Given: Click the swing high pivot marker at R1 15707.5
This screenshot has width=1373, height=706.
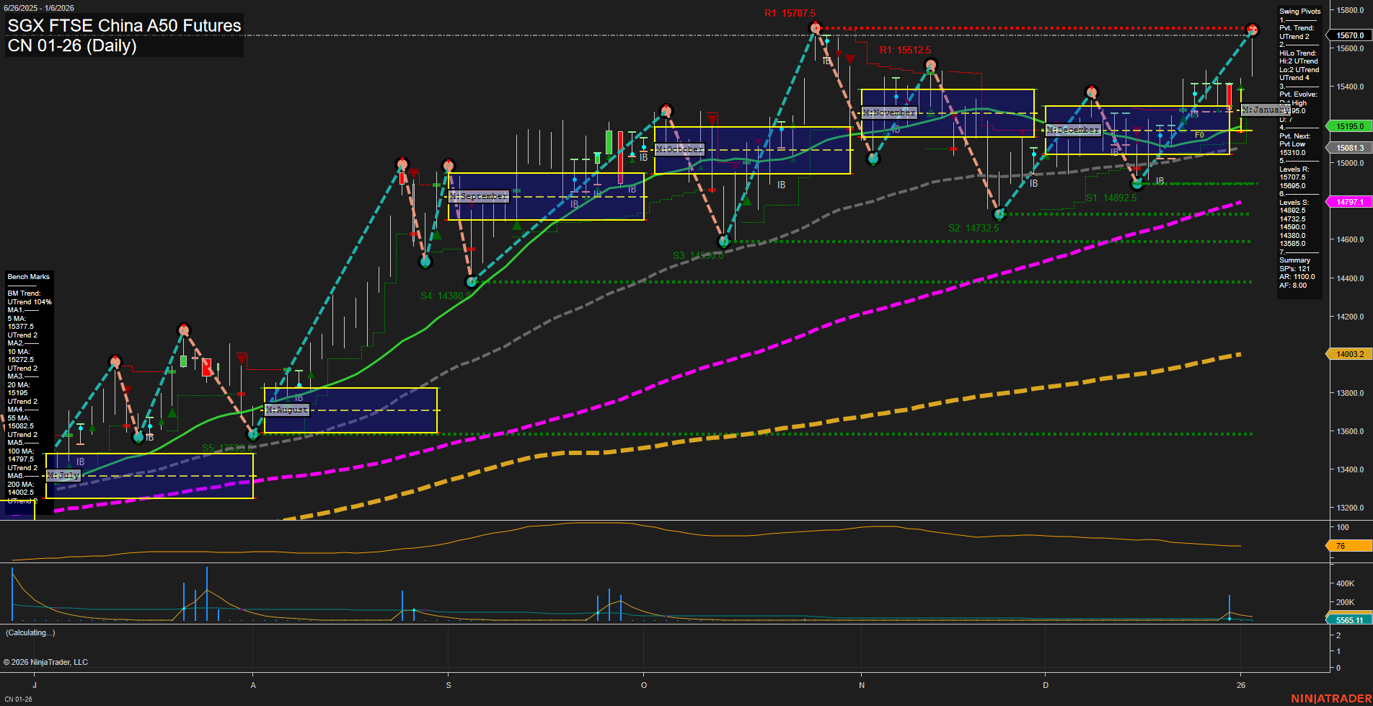Looking at the screenshot, I should point(816,27).
